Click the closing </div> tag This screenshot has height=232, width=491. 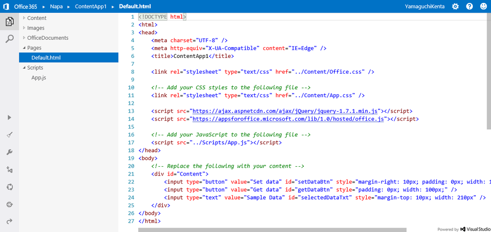pyautogui.click(x=161, y=205)
